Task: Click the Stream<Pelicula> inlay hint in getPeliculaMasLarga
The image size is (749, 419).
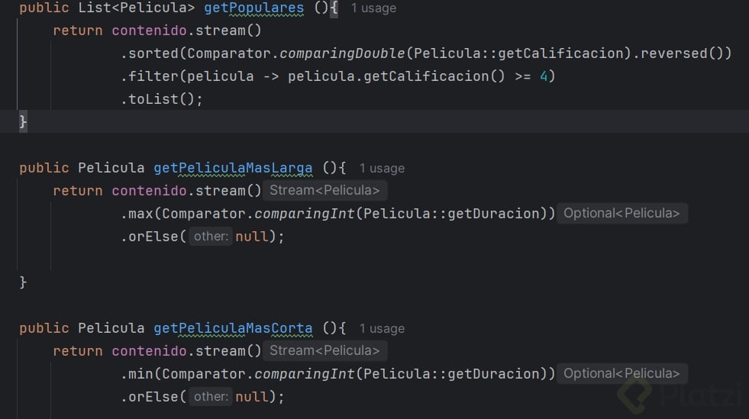Action: 324,191
